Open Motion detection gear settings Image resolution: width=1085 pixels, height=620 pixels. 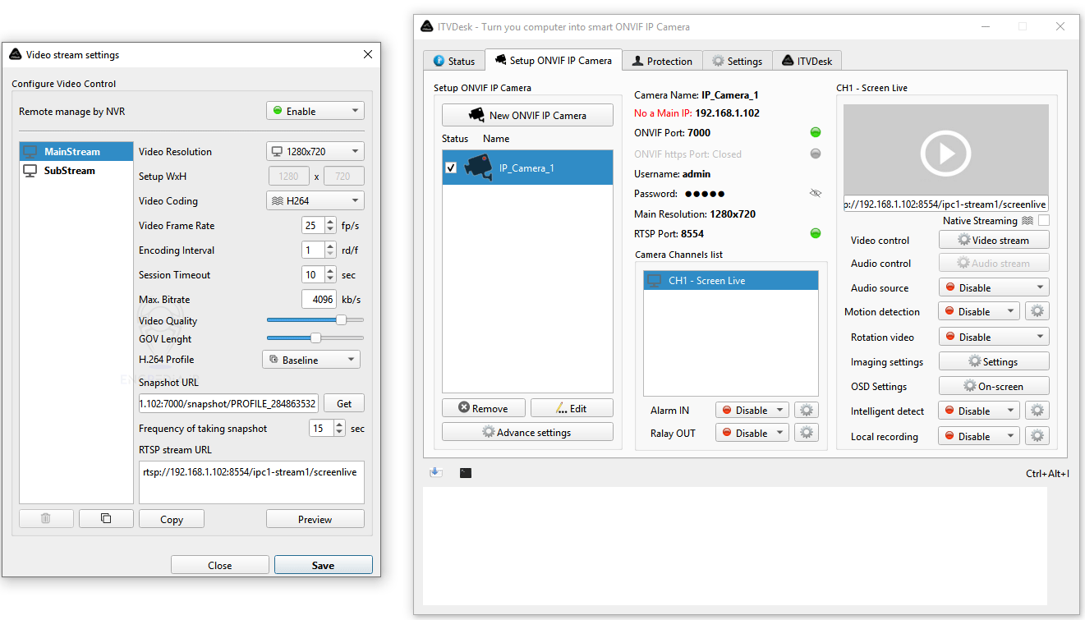click(x=1037, y=312)
